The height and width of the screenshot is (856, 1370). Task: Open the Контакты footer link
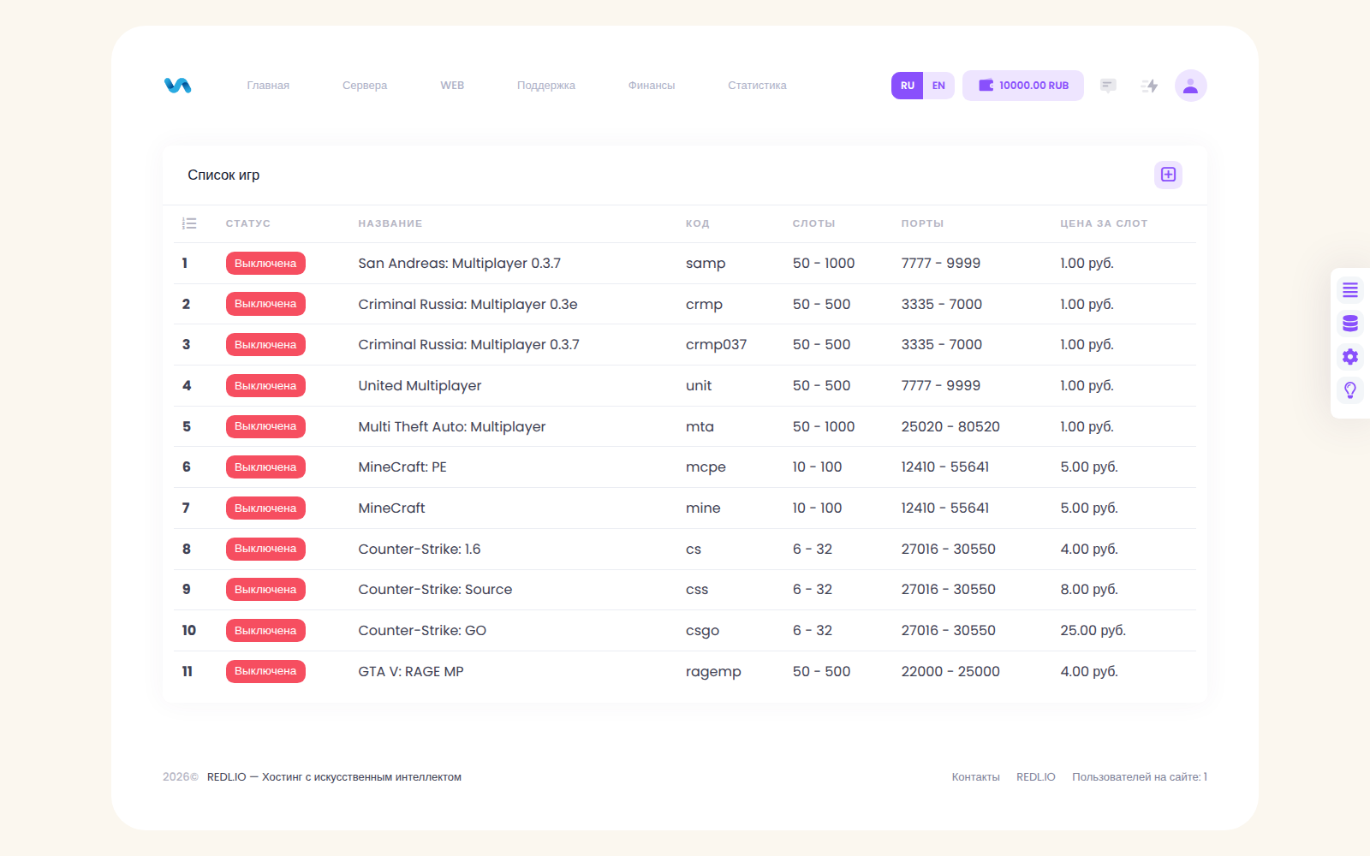point(976,777)
